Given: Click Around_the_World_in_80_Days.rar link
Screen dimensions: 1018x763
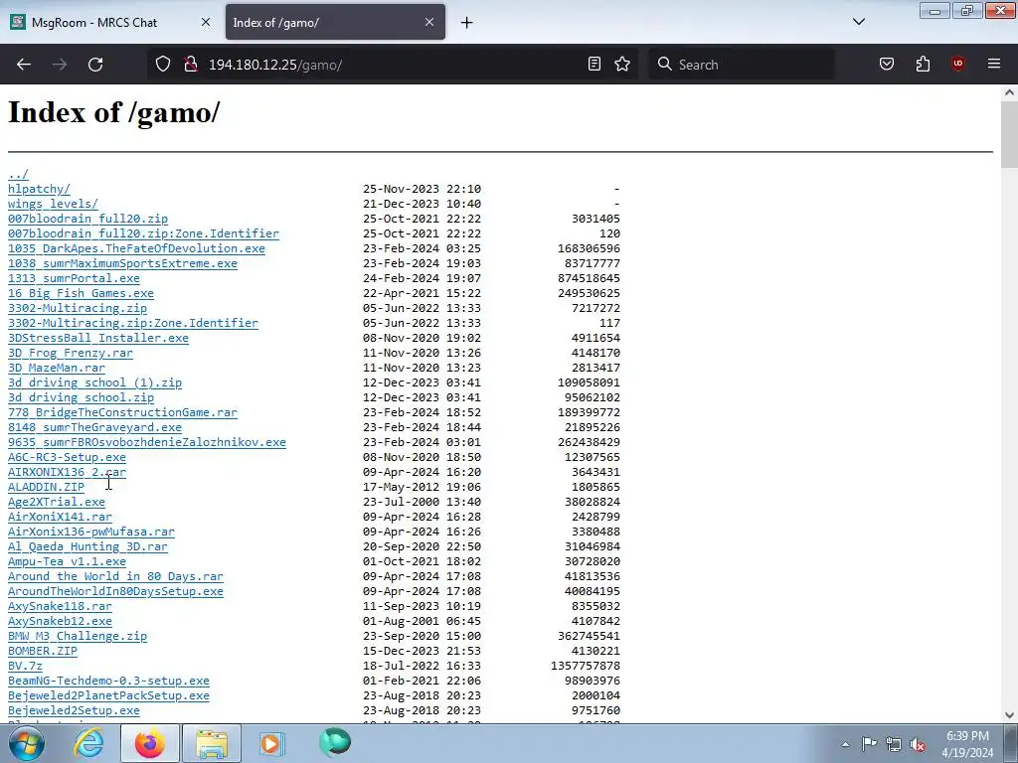Looking at the screenshot, I should click(x=115, y=577).
